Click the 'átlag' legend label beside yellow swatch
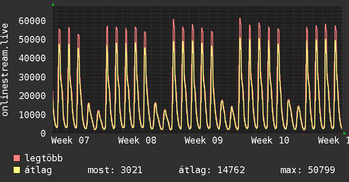Screen dimensions: 349x182 [x=38, y=170]
